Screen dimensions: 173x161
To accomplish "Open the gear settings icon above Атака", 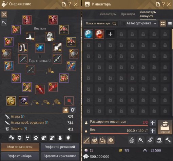I will tap(73, 110).
